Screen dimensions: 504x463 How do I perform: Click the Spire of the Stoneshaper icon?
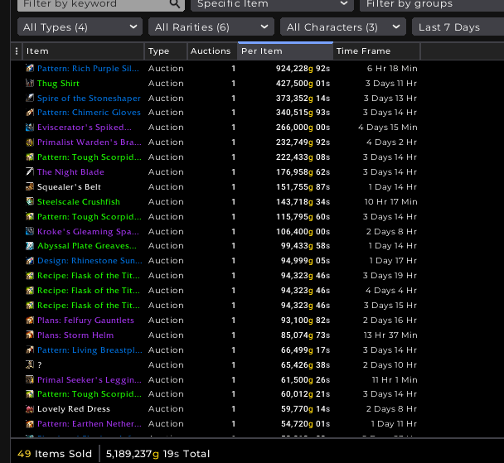pyautogui.click(x=30, y=99)
